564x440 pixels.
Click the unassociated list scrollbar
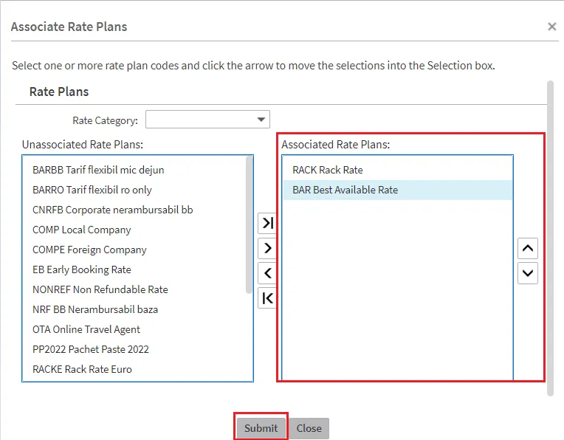point(249,225)
